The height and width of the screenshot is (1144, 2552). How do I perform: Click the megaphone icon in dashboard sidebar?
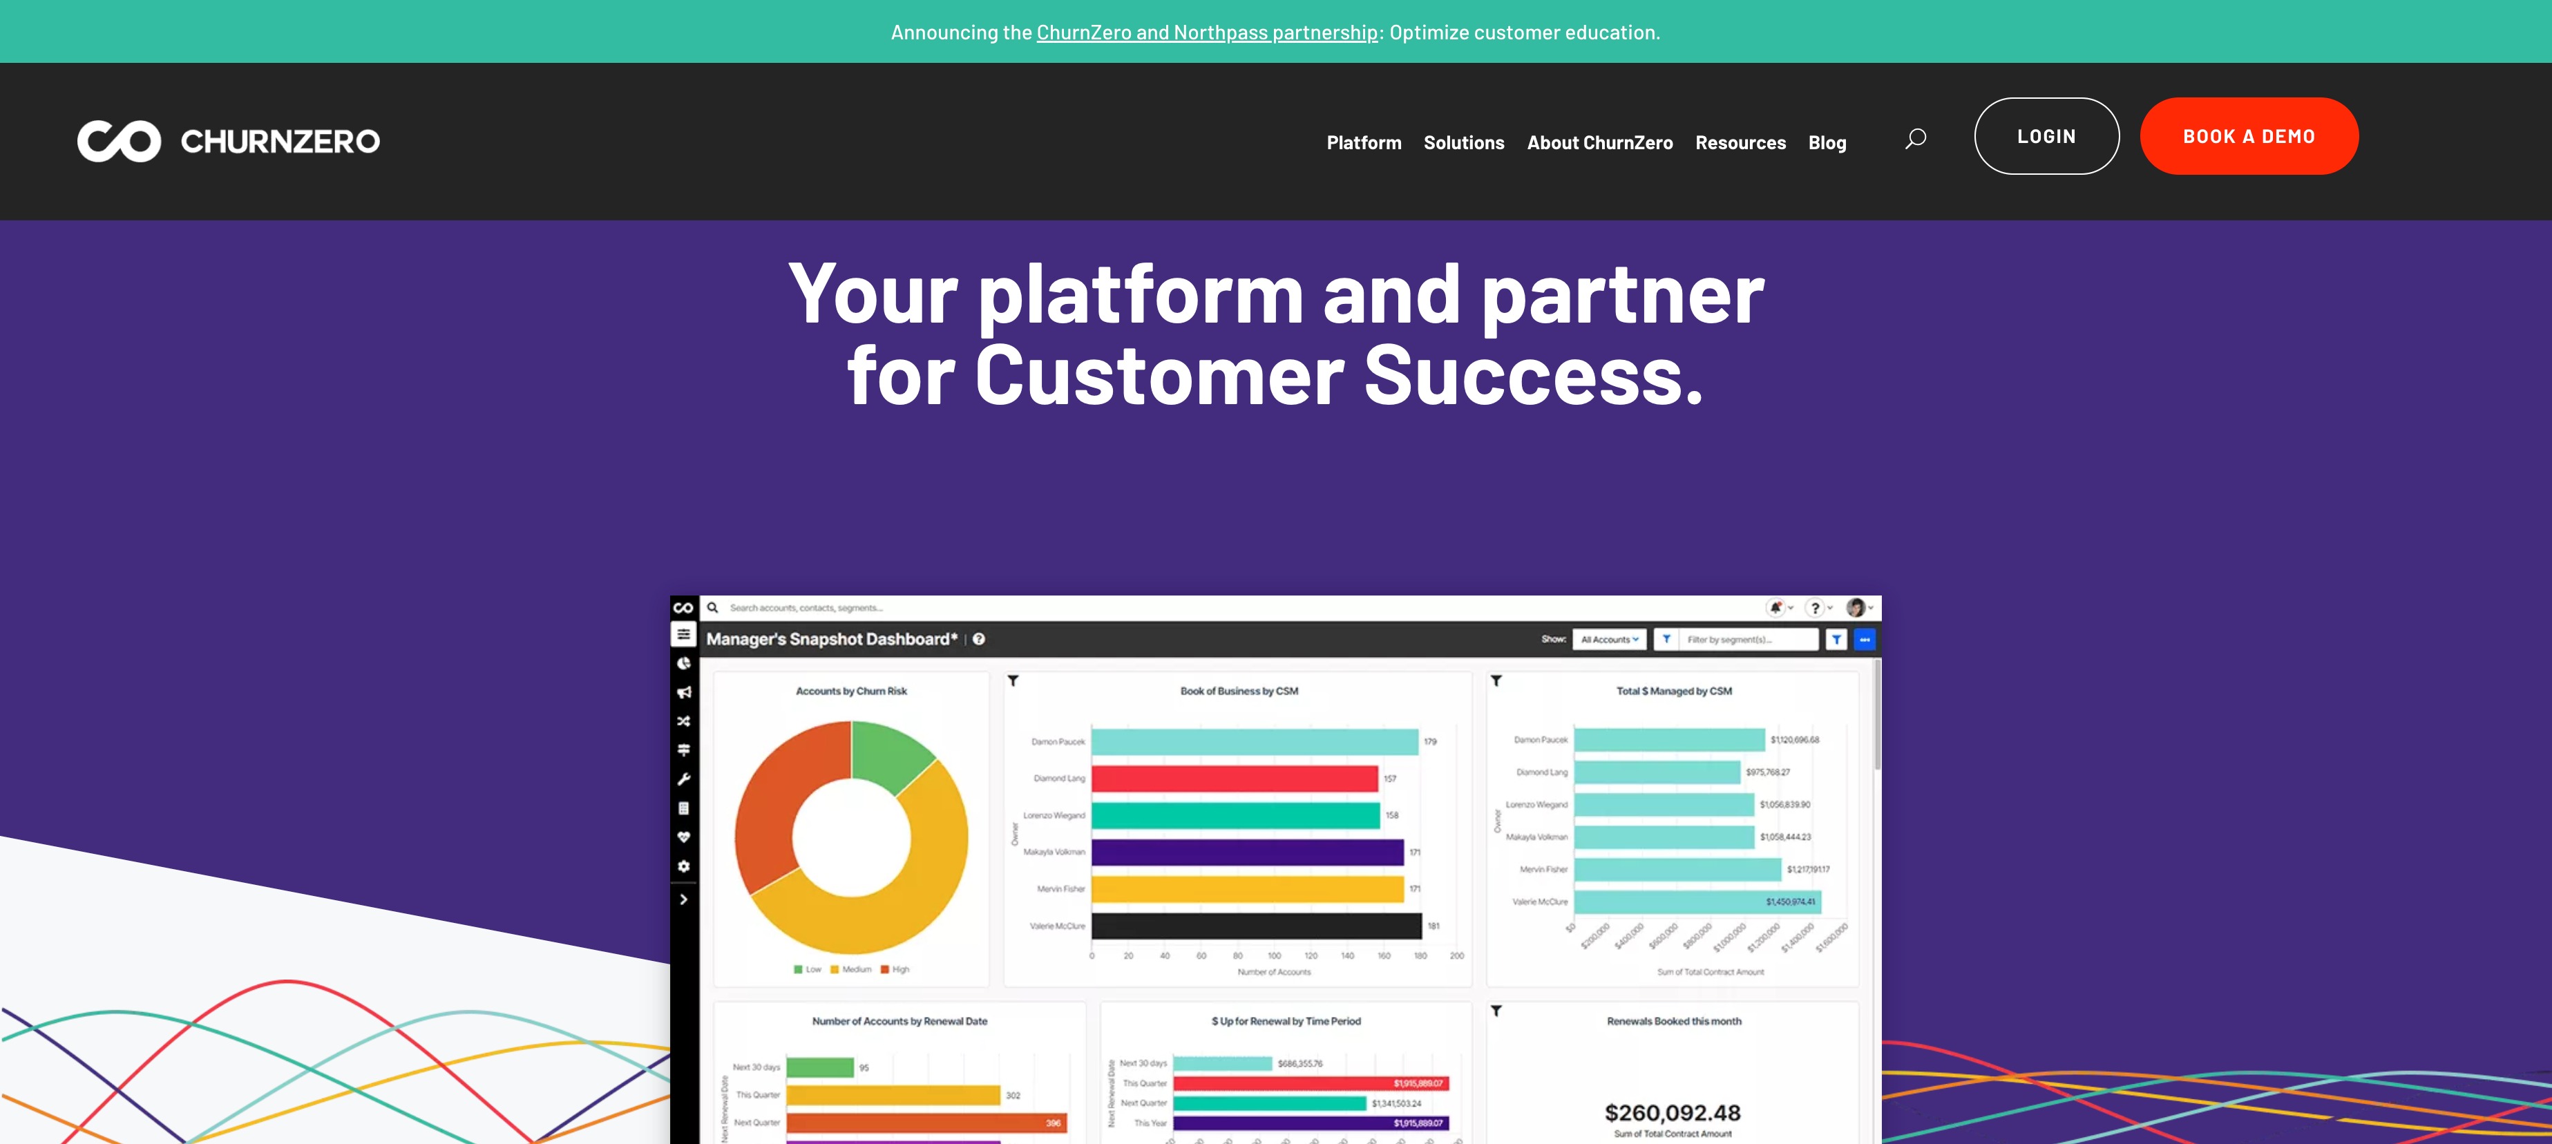coord(683,692)
